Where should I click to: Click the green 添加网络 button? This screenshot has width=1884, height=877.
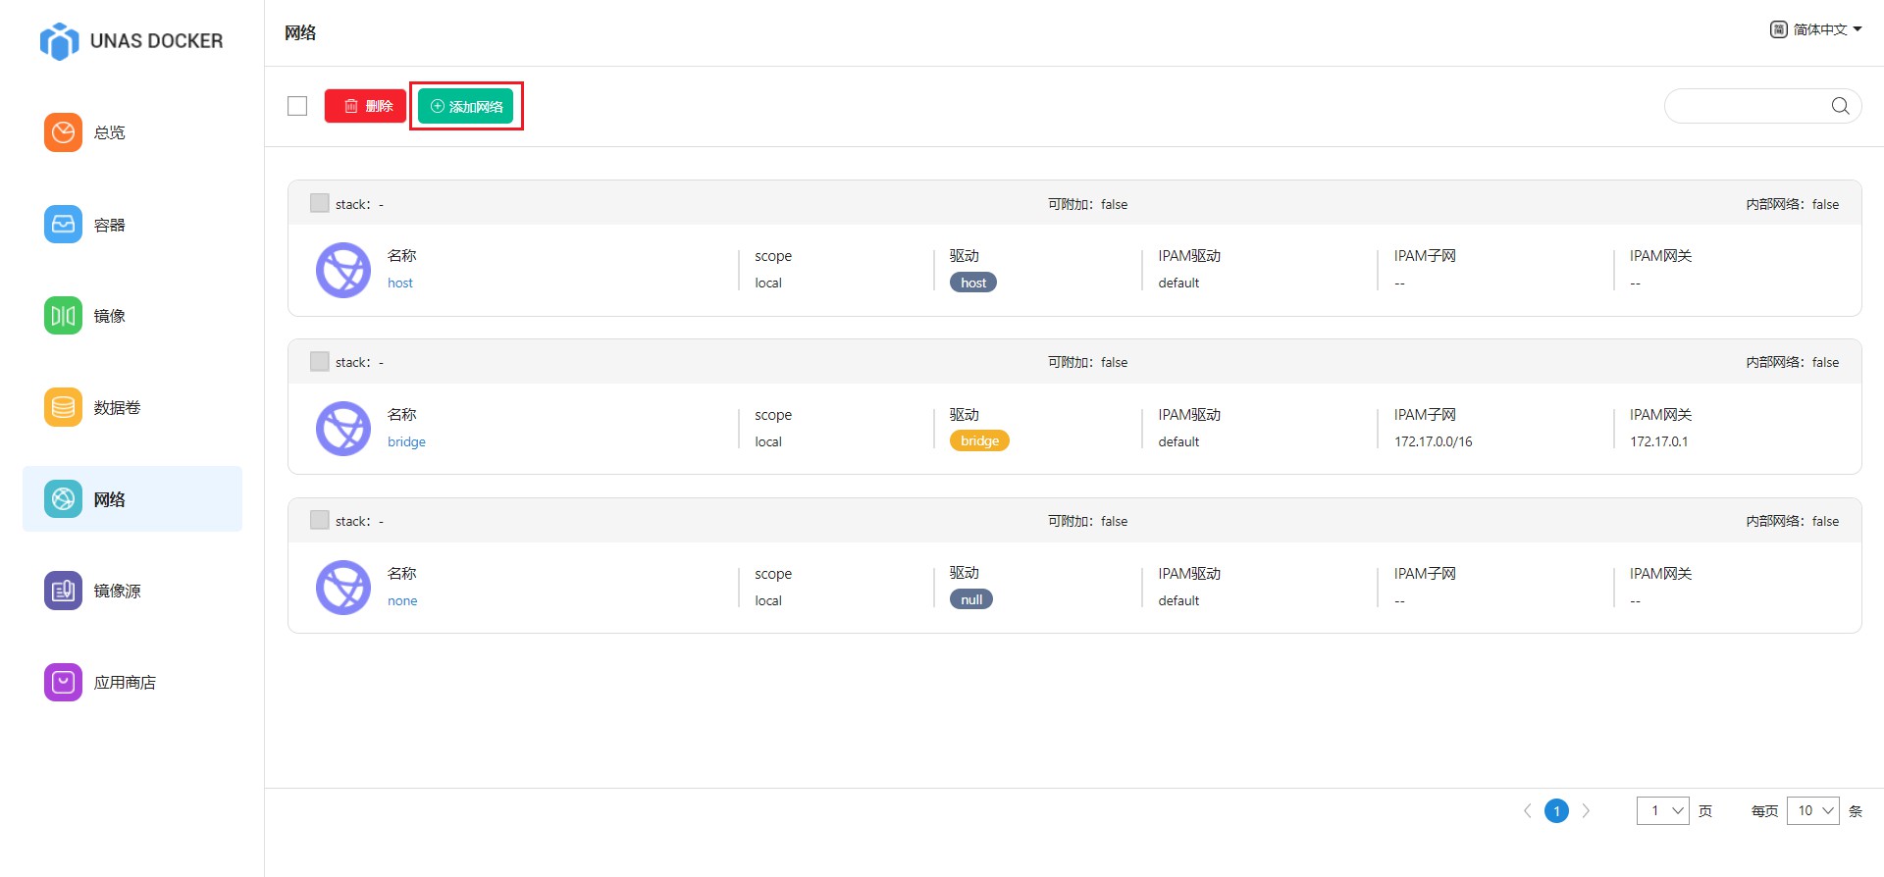point(466,106)
